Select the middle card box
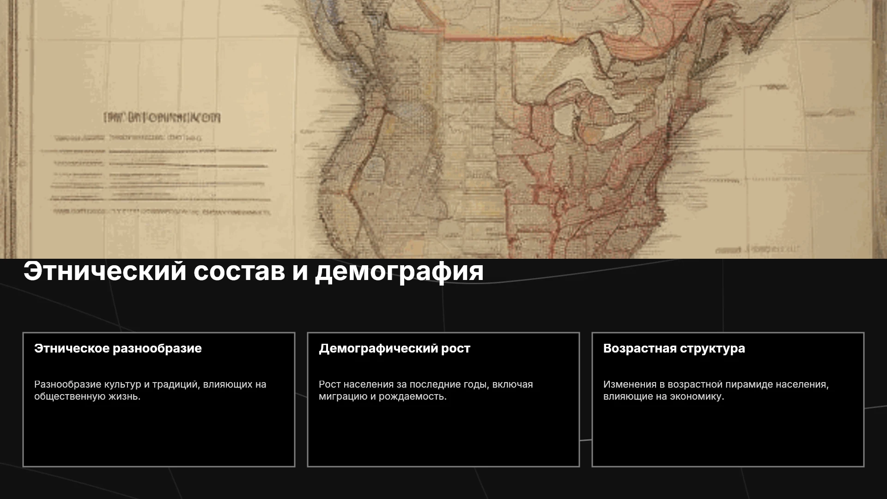This screenshot has width=887, height=499. click(x=443, y=400)
